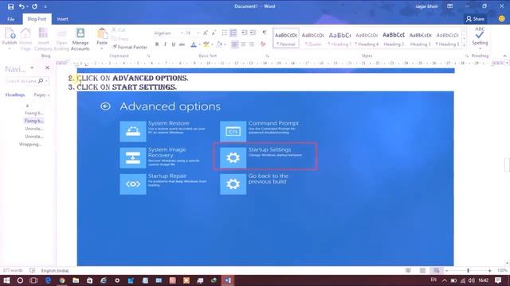Toggle the numbered list
The width and height of the screenshot is (510, 286).
coord(233,33)
